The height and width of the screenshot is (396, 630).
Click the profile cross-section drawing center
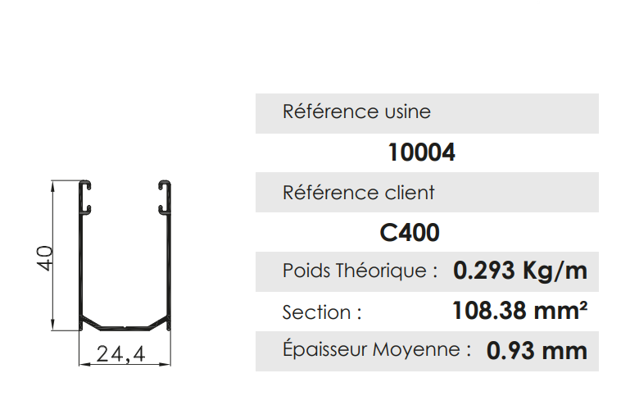[126, 254]
